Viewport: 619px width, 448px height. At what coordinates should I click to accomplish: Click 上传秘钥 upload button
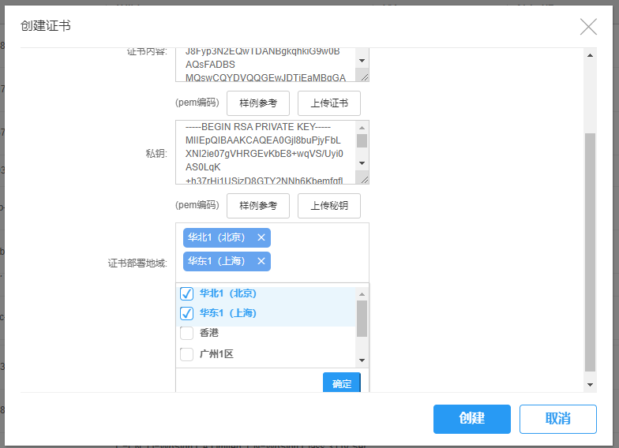point(329,205)
